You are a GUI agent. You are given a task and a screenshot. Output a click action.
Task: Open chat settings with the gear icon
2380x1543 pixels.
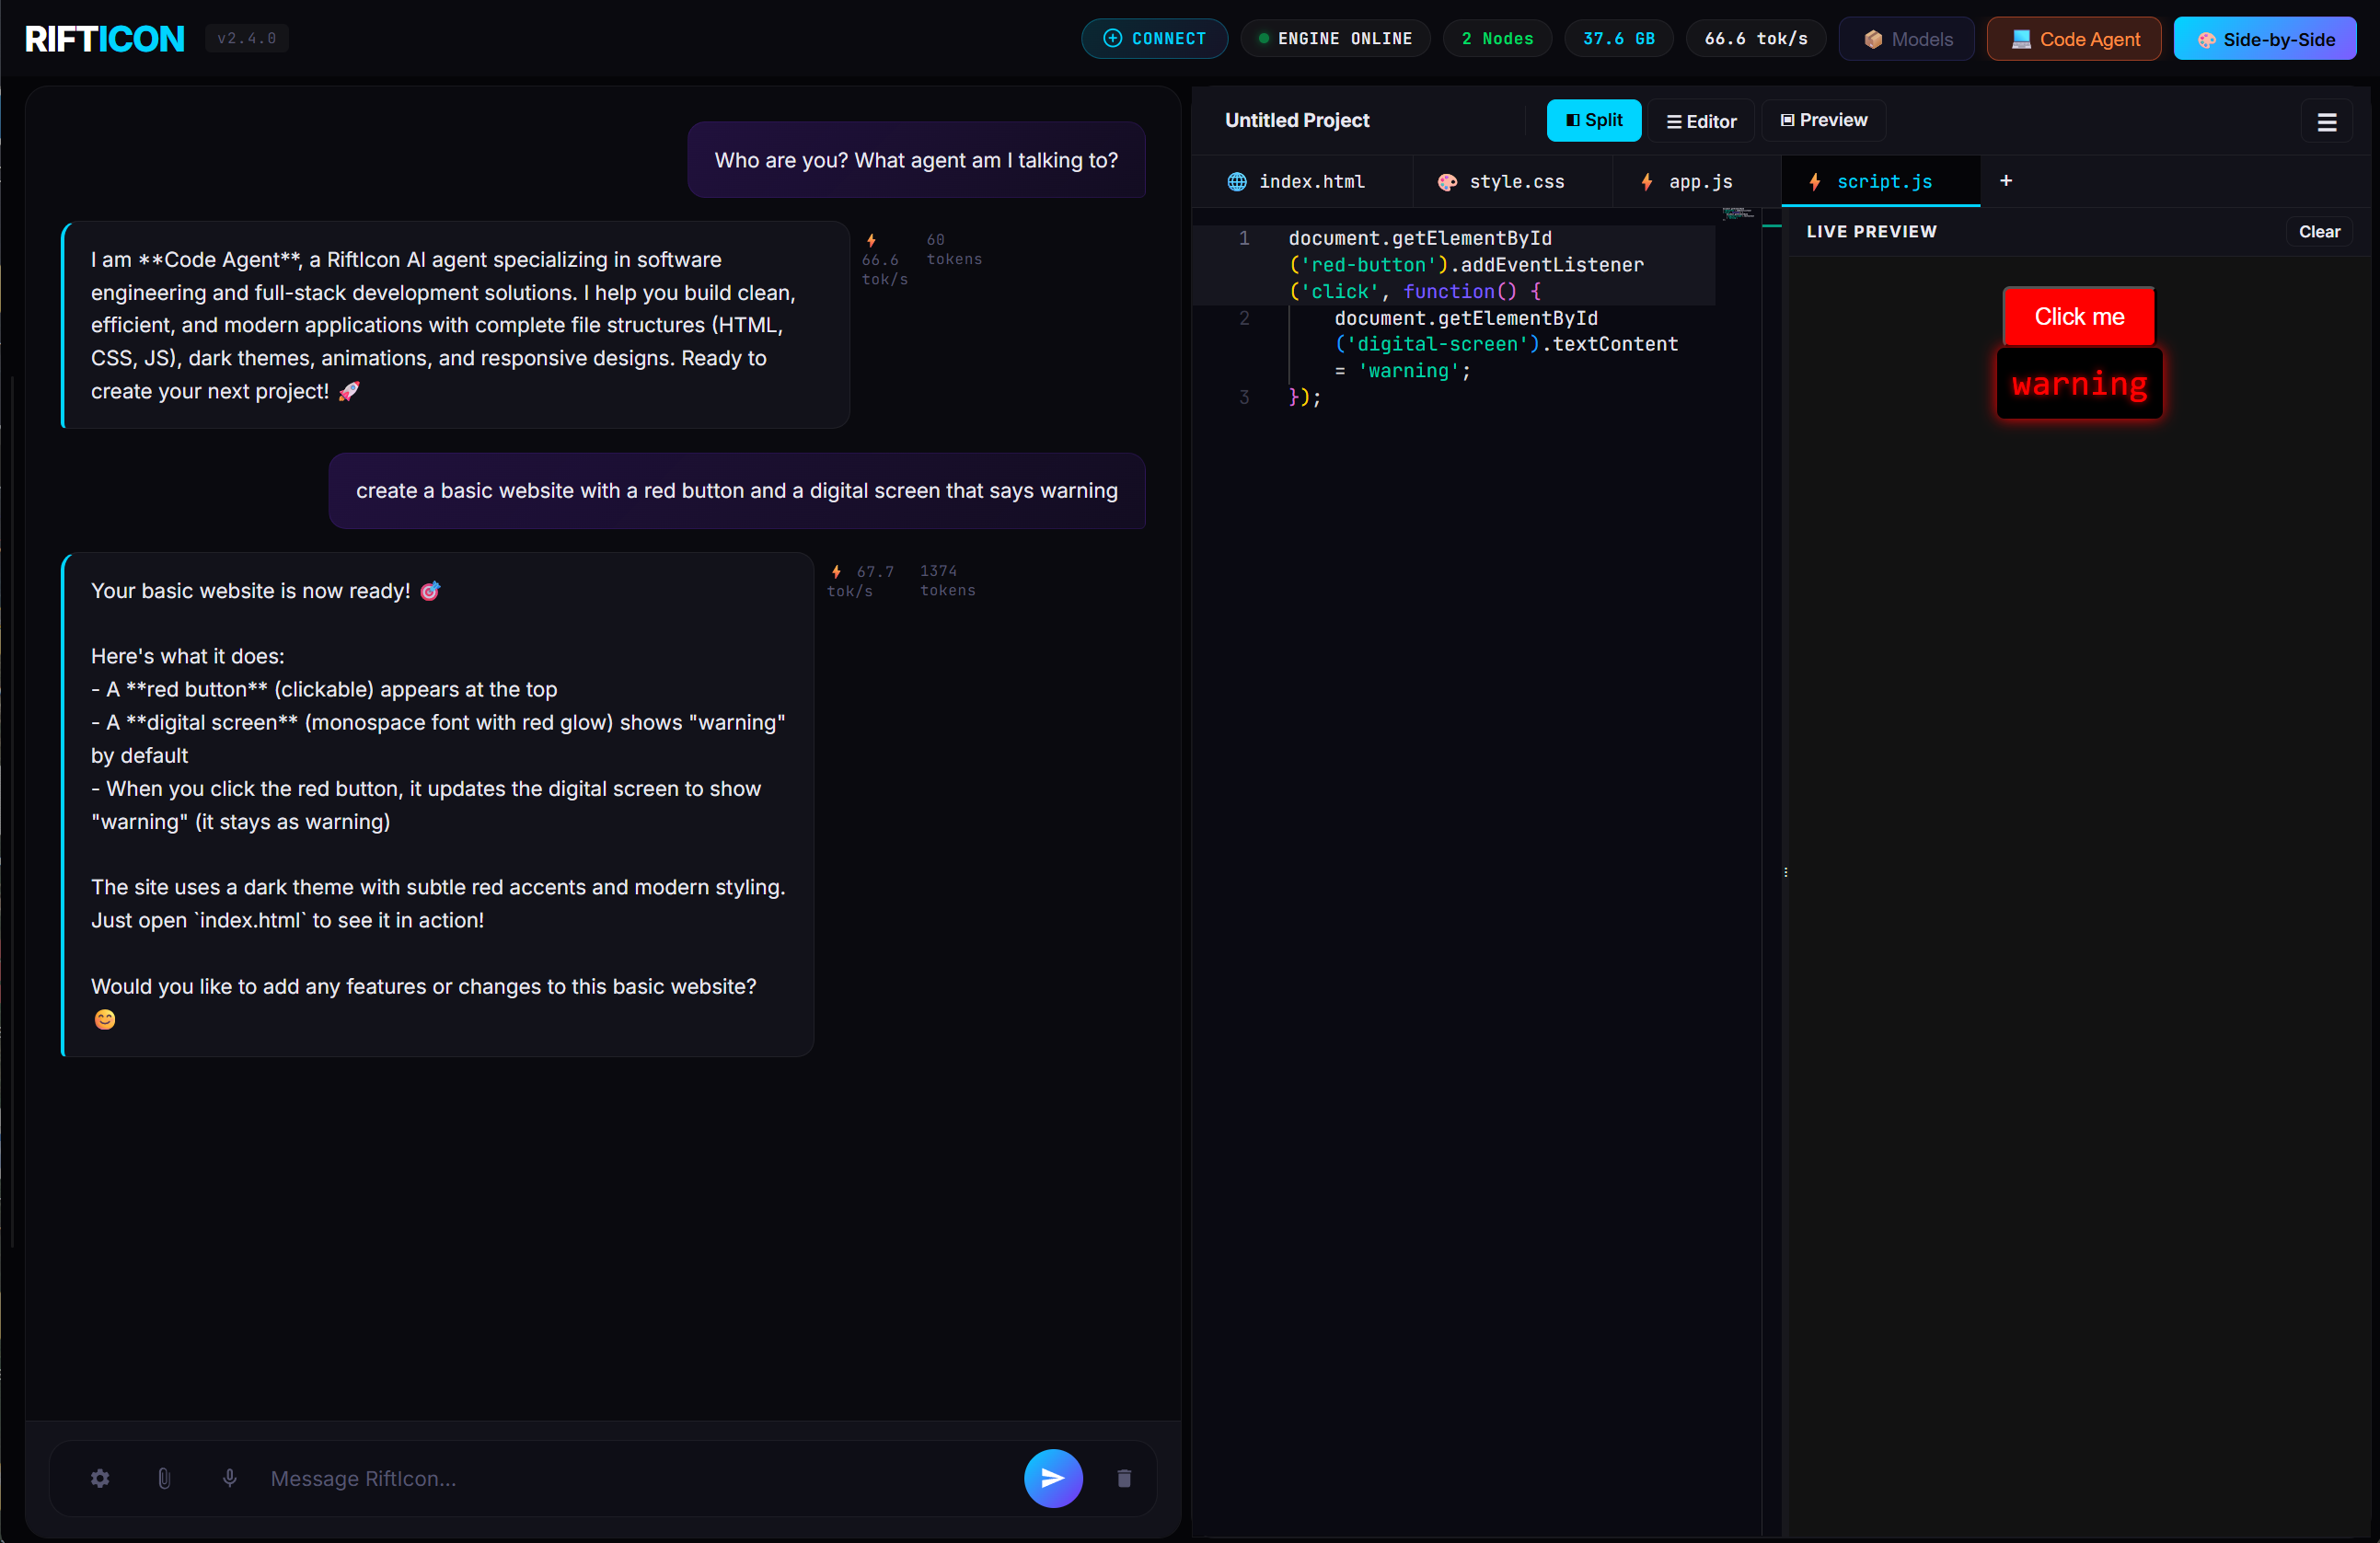tap(100, 1479)
